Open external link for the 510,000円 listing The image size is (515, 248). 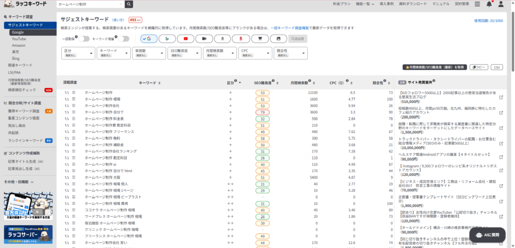tap(501, 97)
